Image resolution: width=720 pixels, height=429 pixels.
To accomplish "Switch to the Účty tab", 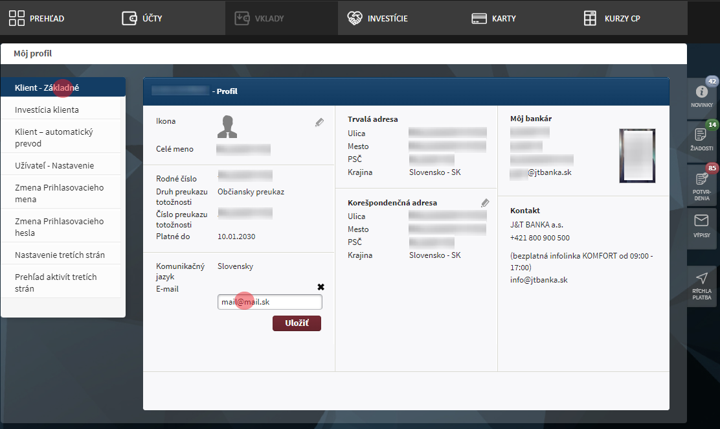I will click(x=142, y=18).
